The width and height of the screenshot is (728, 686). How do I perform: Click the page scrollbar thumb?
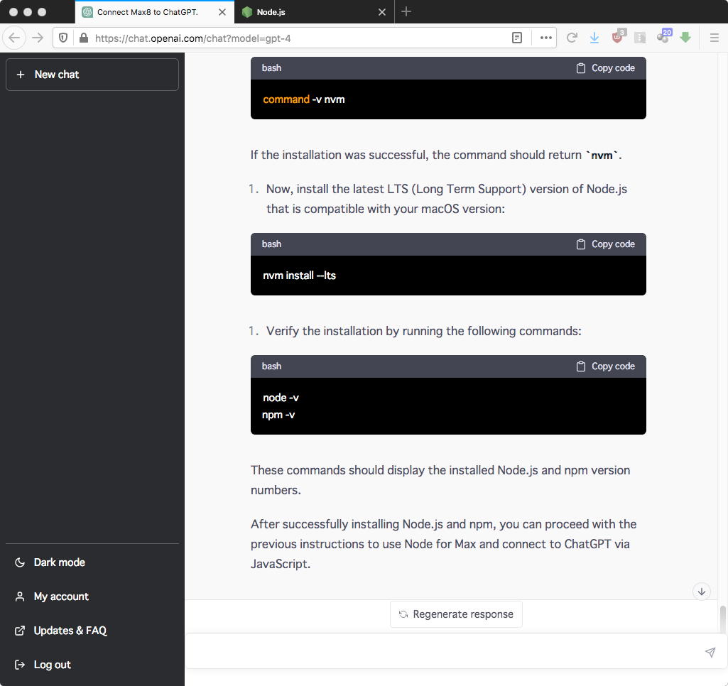pos(722,620)
